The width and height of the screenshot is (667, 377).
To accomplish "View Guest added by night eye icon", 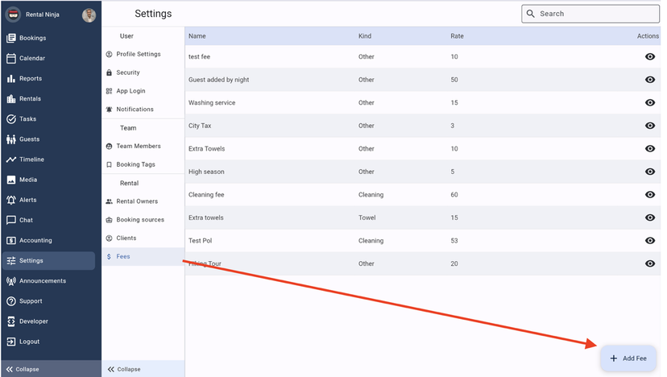I will coord(649,80).
